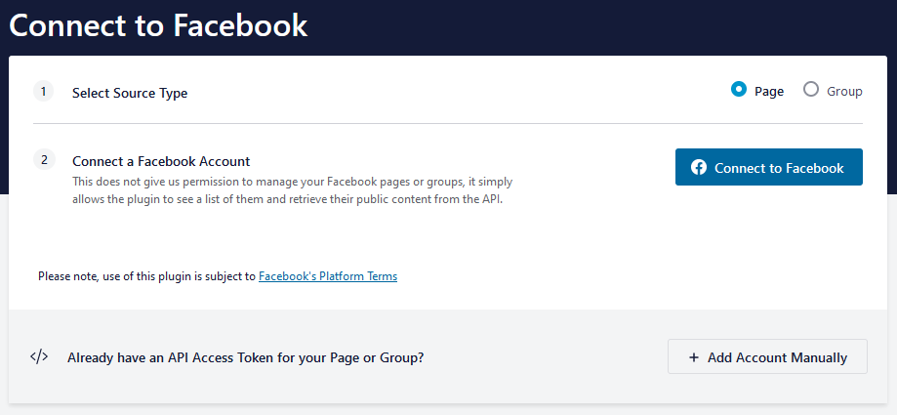Click the divider line between steps
Screen dimensions: 897x415
448,124
